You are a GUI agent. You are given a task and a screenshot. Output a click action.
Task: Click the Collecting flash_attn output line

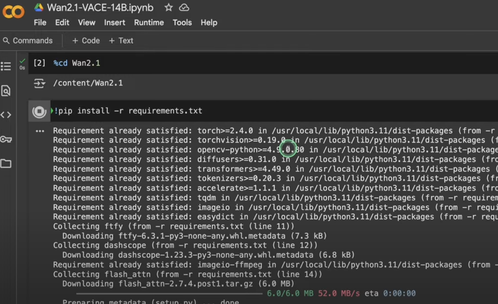187,274
